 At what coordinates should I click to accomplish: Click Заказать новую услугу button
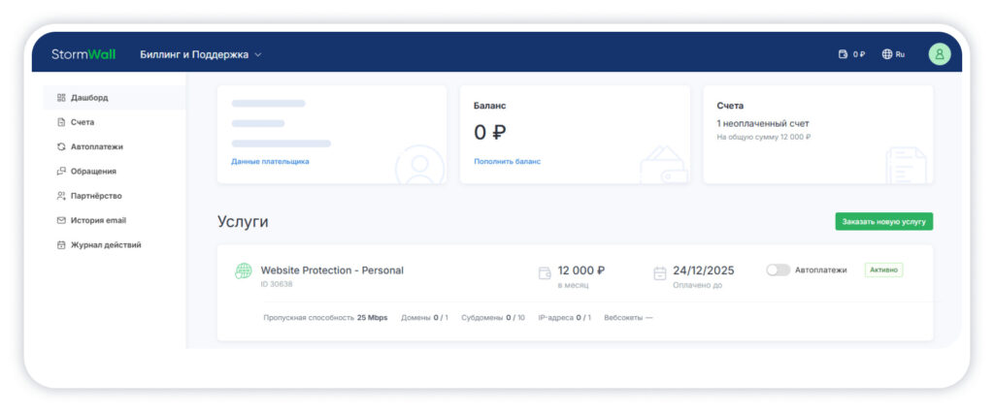tap(883, 222)
